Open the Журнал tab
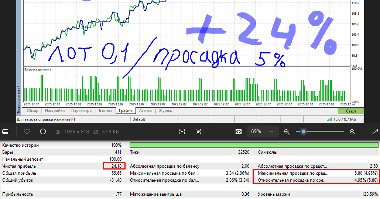Image resolution: width=380 pixels, height=199 pixels. (x=166, y=111)
